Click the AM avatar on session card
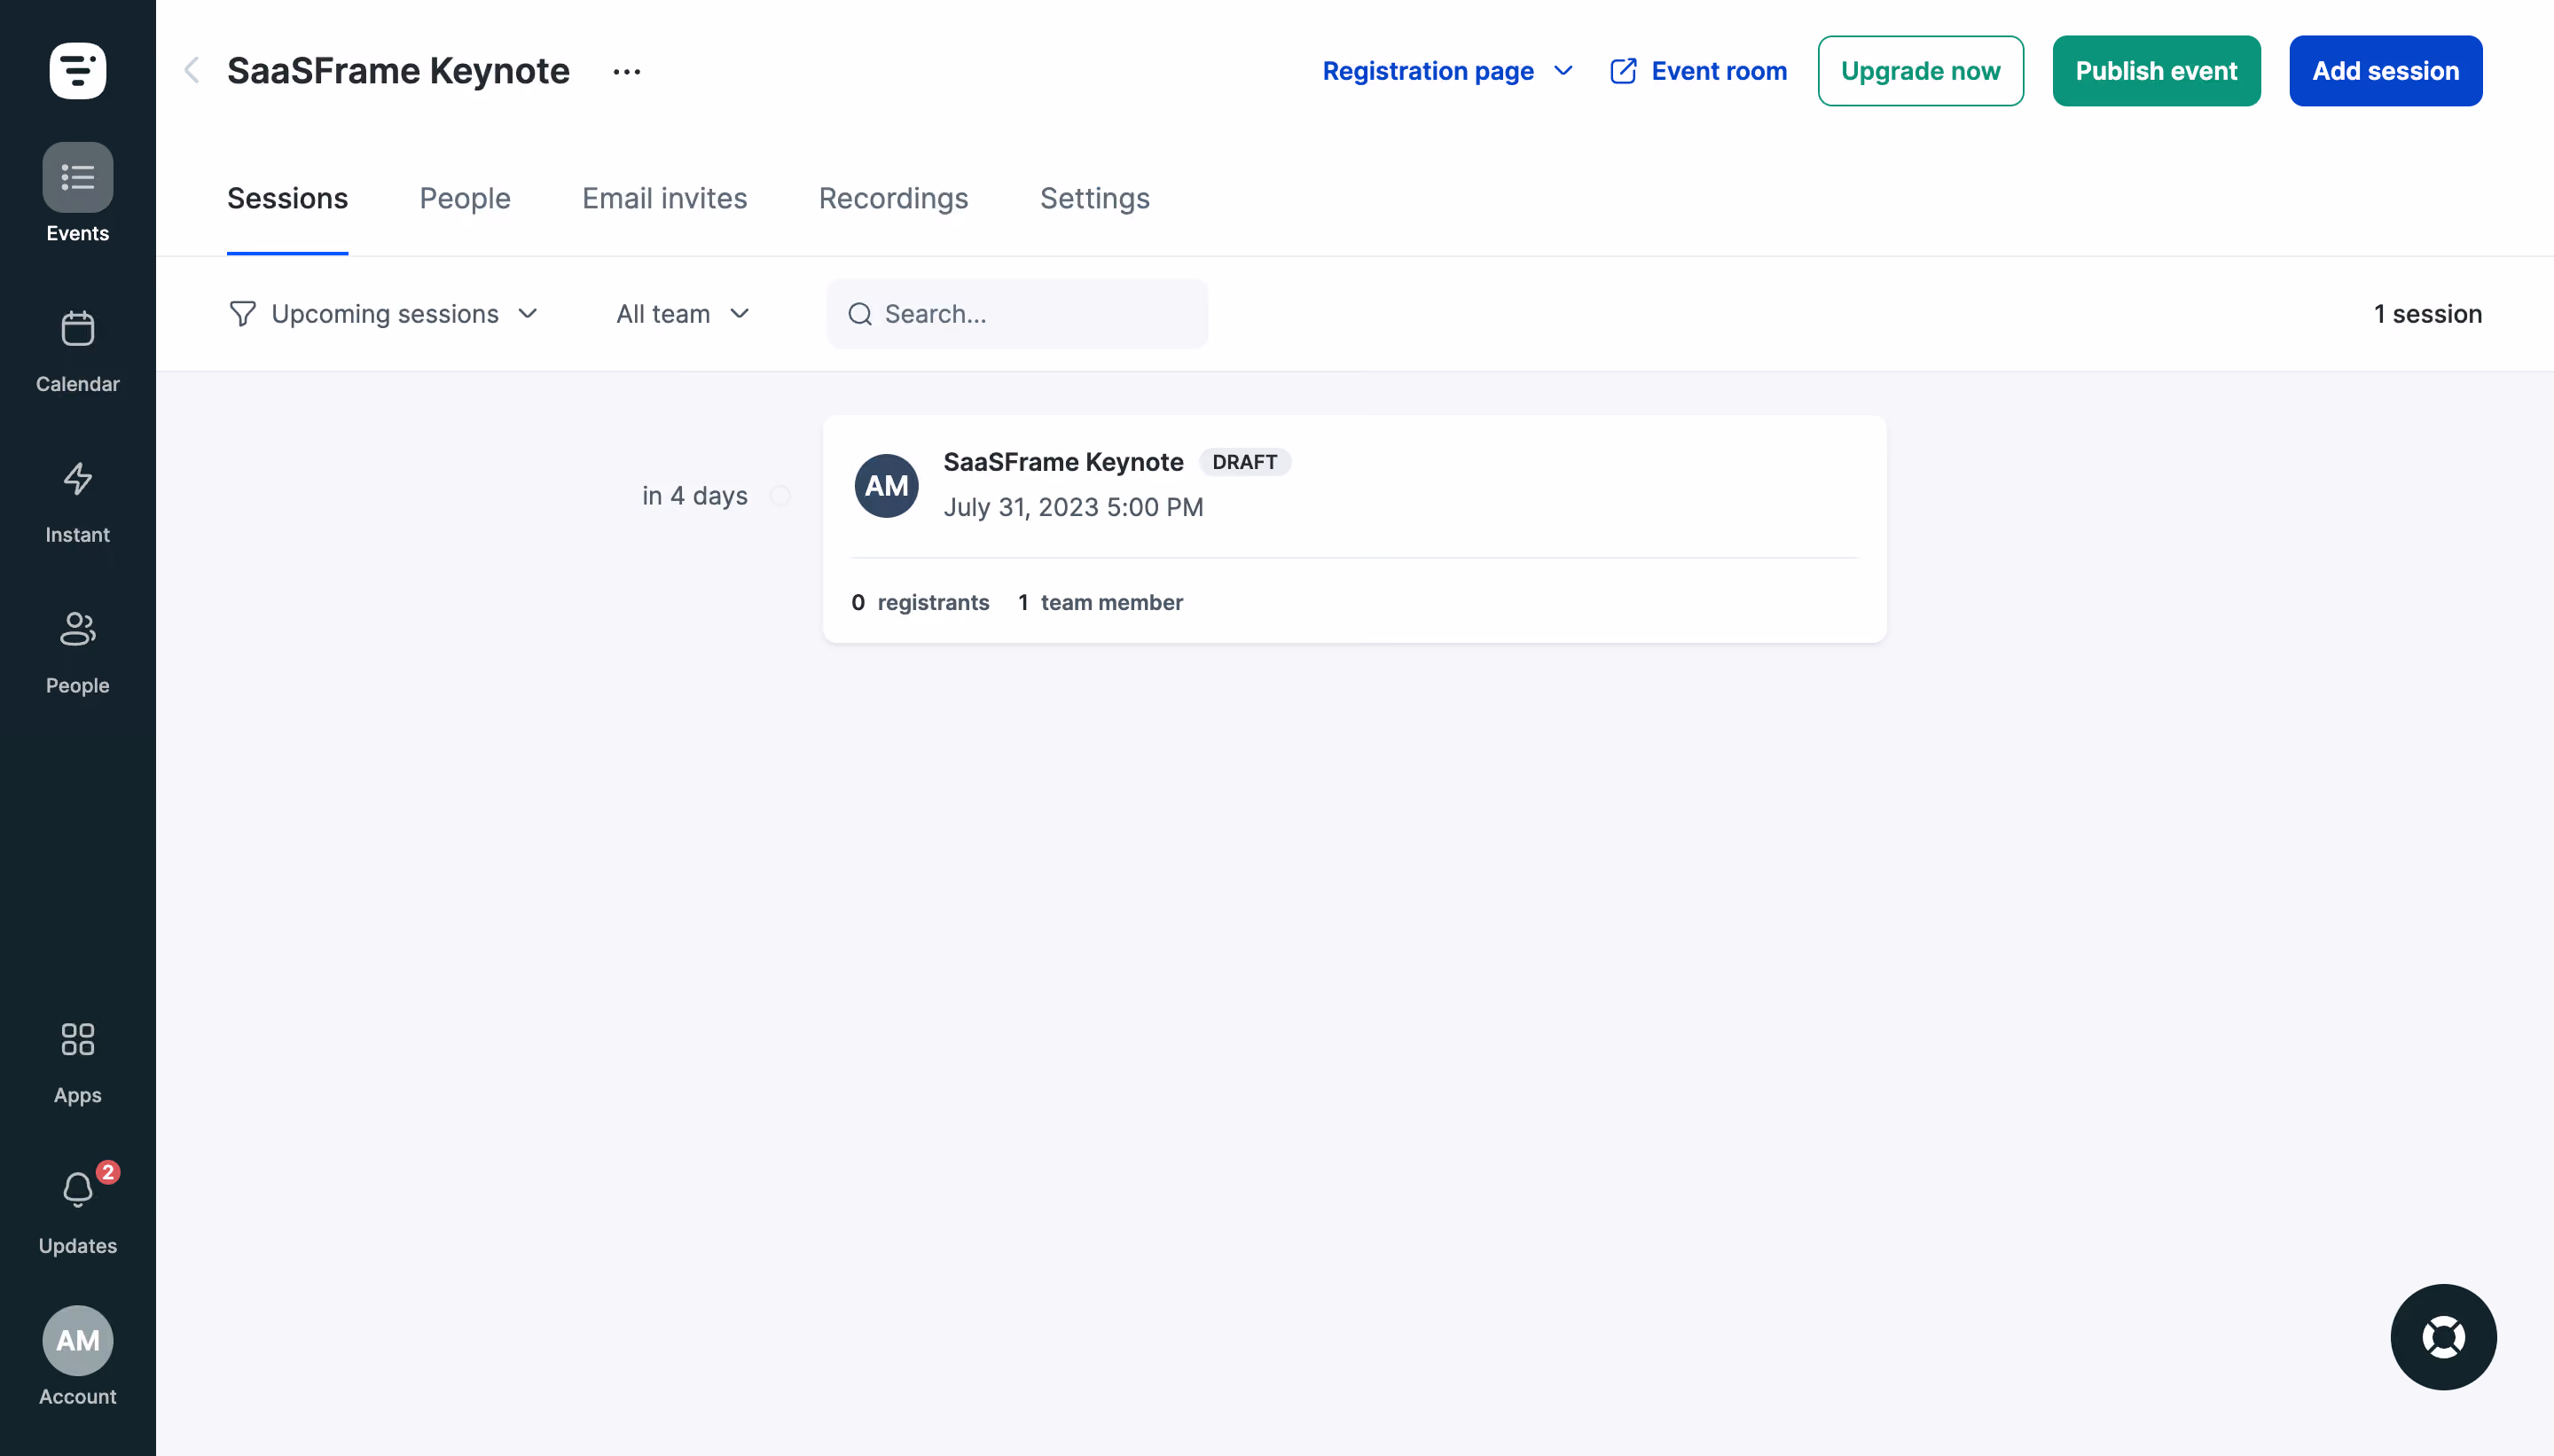The width and height of the screenshot is (2554, 1456). click(x=886, y=486)
